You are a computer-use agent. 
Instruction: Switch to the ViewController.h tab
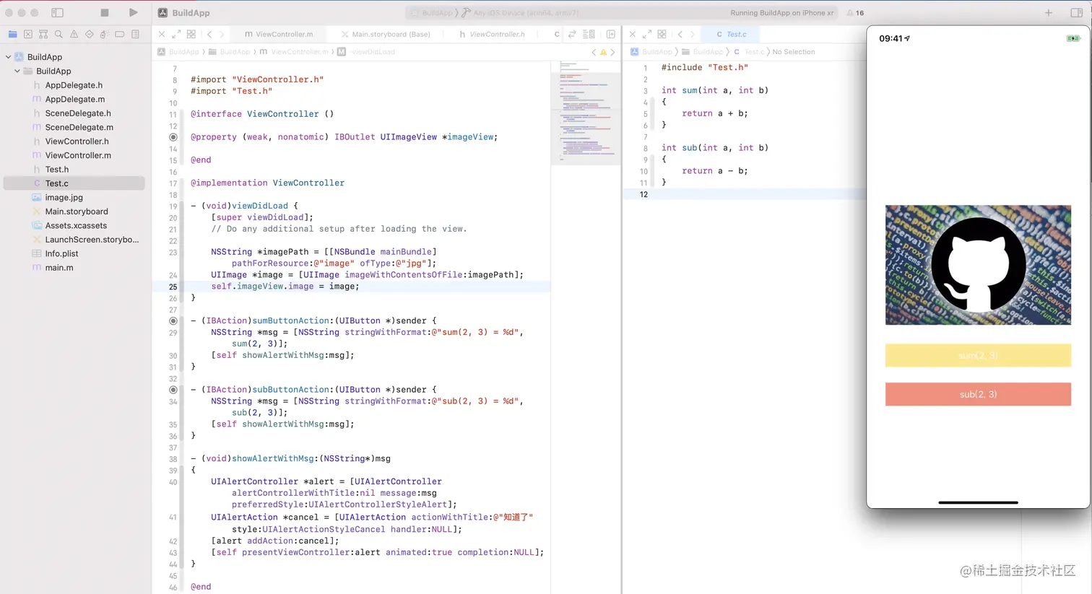[x=492, y=34]
